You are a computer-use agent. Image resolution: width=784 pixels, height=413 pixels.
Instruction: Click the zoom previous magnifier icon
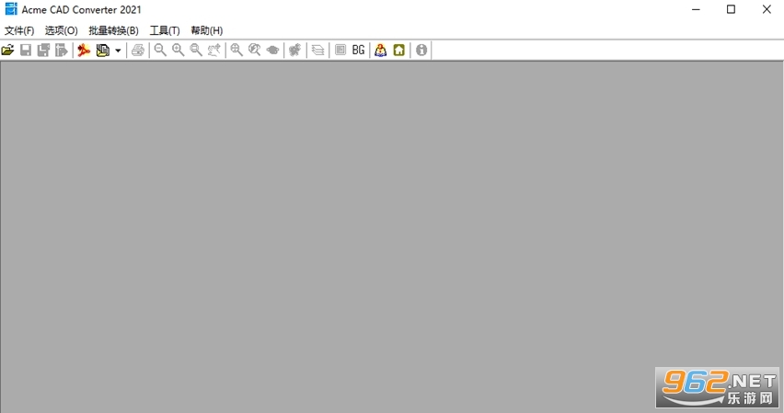[x=255, y=50]
